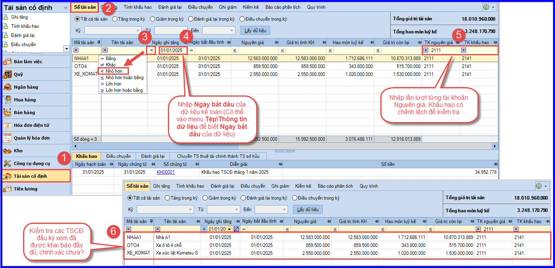Open the Kho warehouse icon

[7, 151]
